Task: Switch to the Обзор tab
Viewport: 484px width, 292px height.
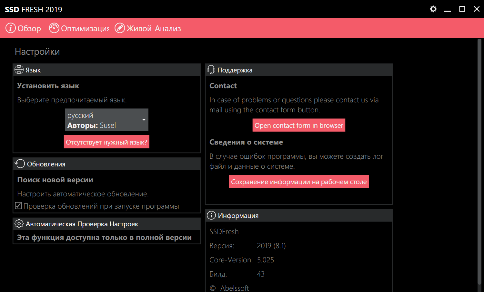Action: click(23, 28)
